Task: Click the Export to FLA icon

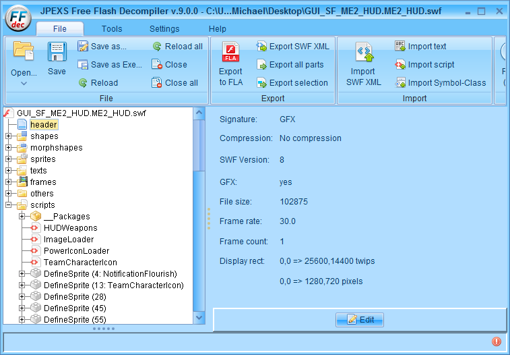Action: click(x=230, y=53)
